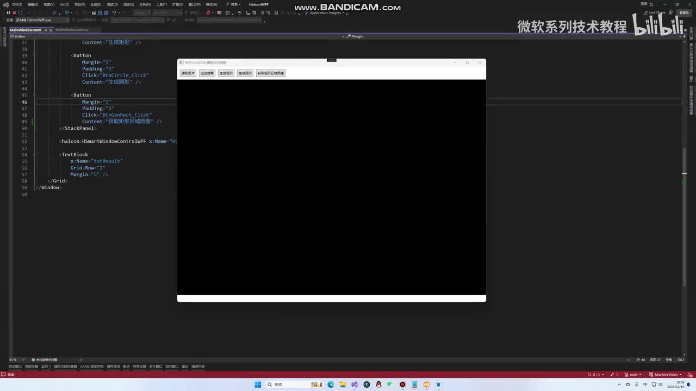
Task: Open the 工具(T) menu
Action: (x=161, y=4)
